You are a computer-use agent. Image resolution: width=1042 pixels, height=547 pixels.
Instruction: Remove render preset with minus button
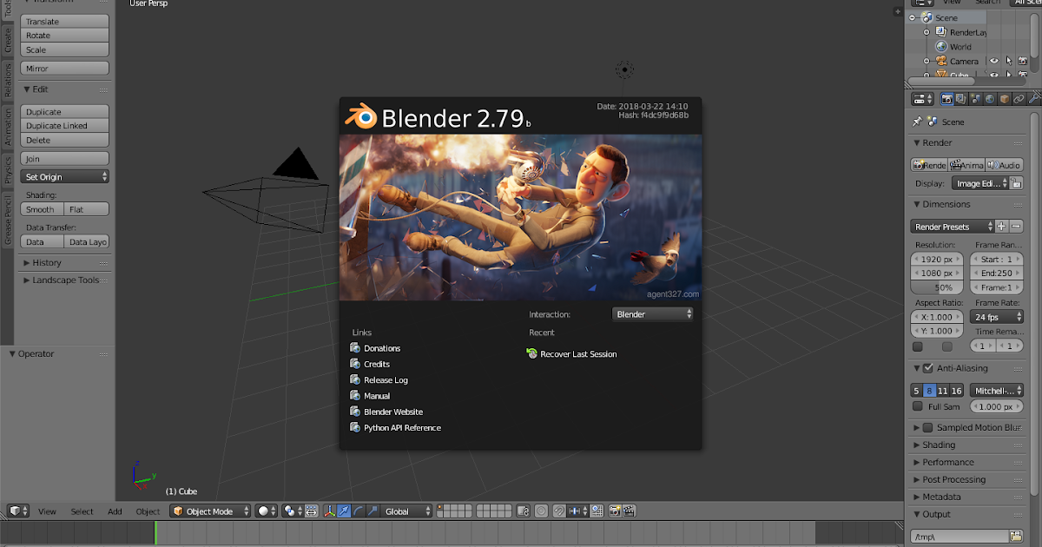(x=1016, y=227)
